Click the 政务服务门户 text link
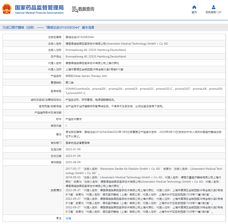 pos(213,12)
